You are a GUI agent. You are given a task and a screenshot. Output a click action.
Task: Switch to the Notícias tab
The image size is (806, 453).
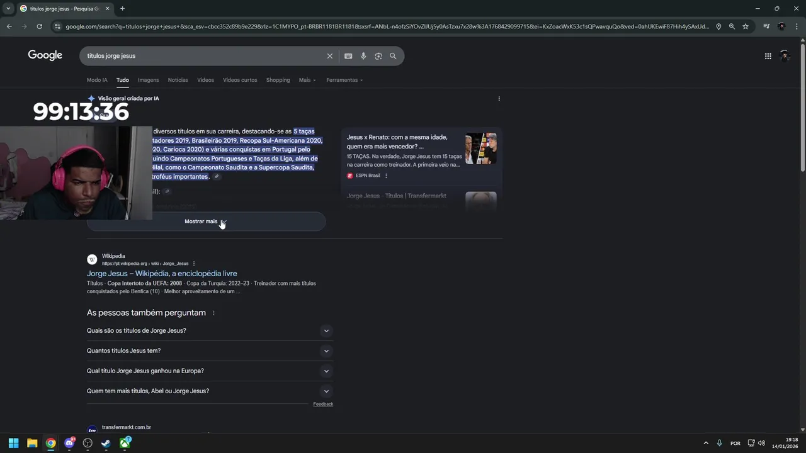(x=178, y=80)
